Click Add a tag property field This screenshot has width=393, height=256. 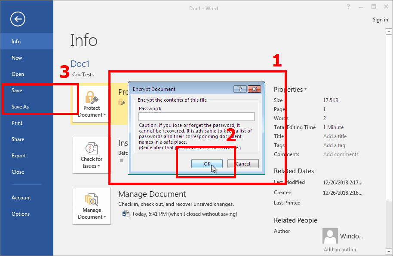[334, 145]
